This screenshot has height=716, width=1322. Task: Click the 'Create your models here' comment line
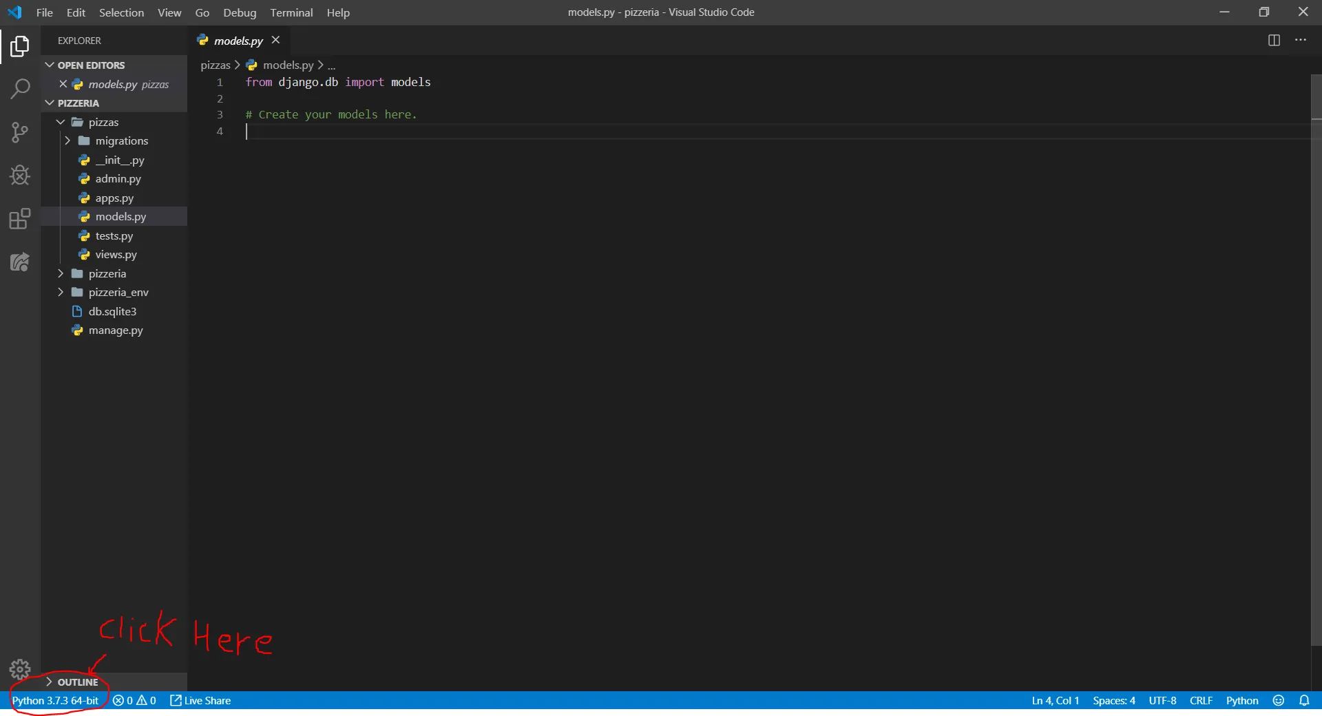331,114
